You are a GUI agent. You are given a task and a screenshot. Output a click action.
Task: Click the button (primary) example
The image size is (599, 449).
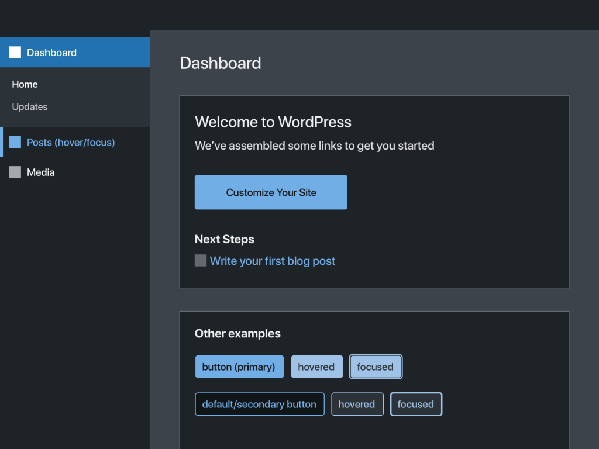point(239,367)
